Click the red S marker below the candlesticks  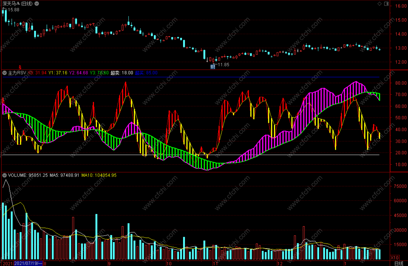click(x=20, y=68)
